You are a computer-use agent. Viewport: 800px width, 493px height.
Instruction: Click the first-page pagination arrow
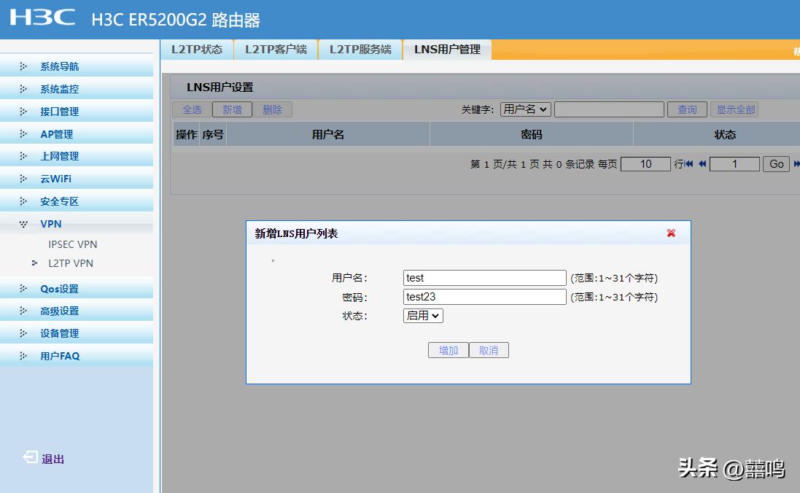pos(688,164)
